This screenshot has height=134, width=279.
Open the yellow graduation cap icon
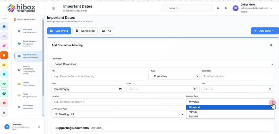(4, 65)
